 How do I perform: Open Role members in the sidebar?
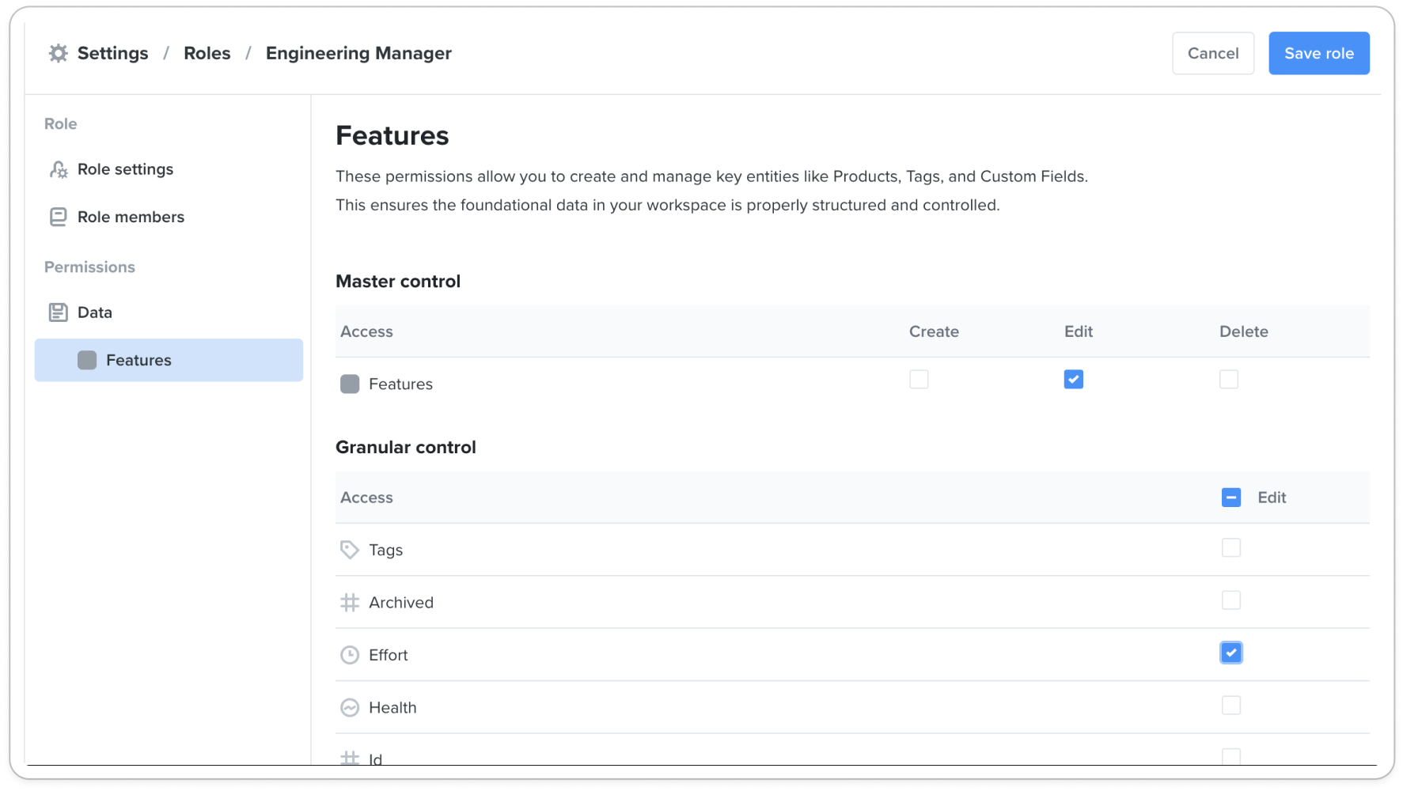pos(131,217)
